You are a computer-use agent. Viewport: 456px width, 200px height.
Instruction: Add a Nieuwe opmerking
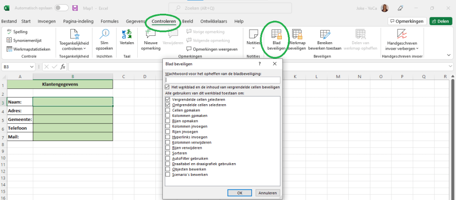pyautogui.click(x=151, y=40)
